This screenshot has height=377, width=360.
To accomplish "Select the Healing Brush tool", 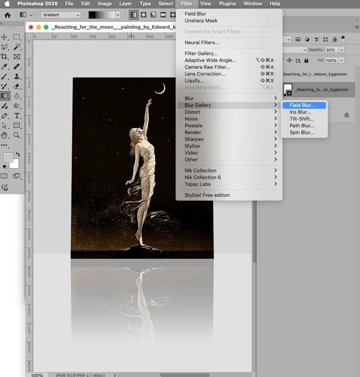I will tap(17, 66).
